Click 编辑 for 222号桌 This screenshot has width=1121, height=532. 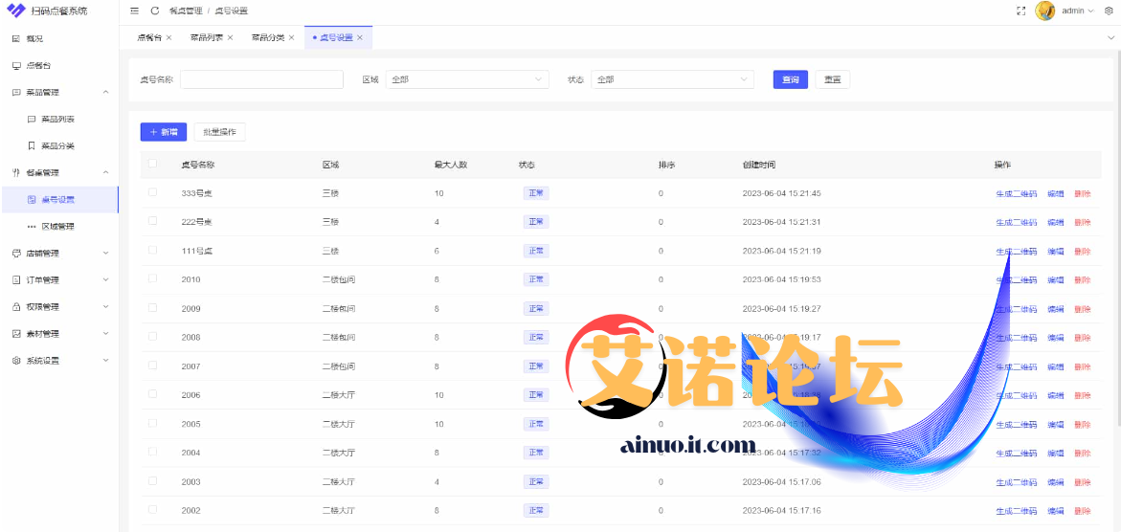click(x=1055, y=222)
